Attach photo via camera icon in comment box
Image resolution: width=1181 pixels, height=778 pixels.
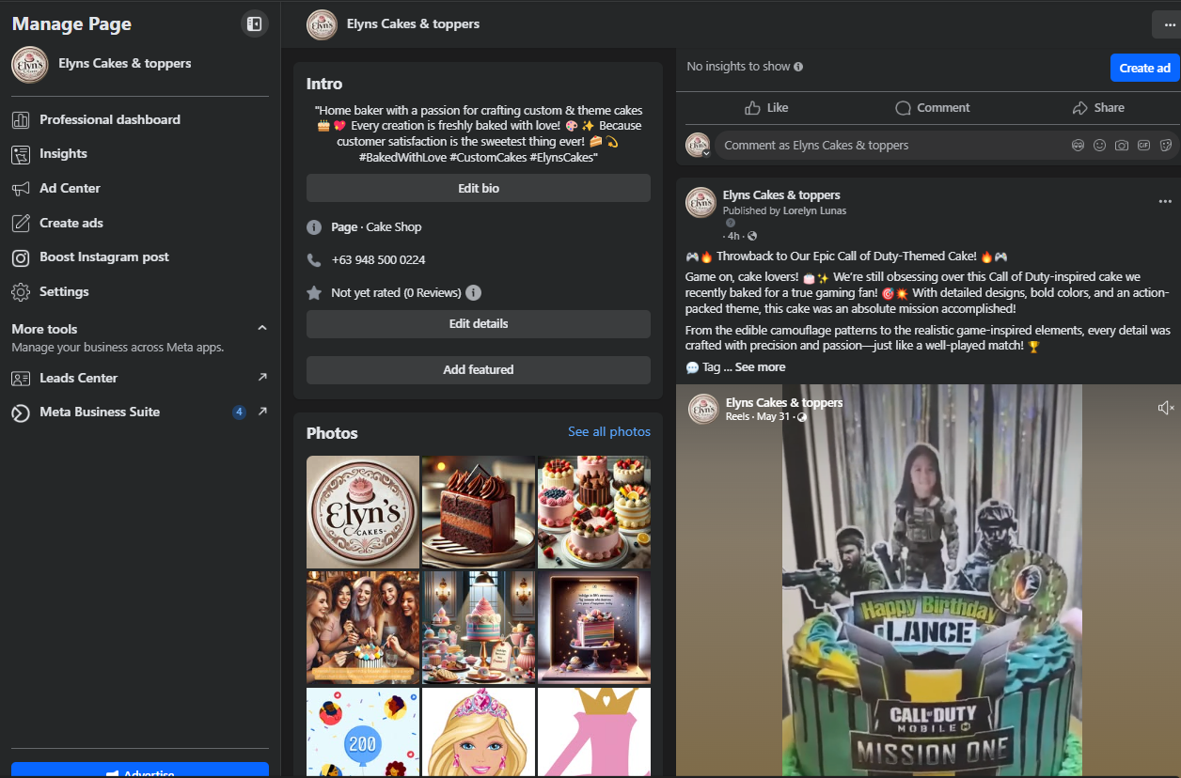coord(1122,146)
